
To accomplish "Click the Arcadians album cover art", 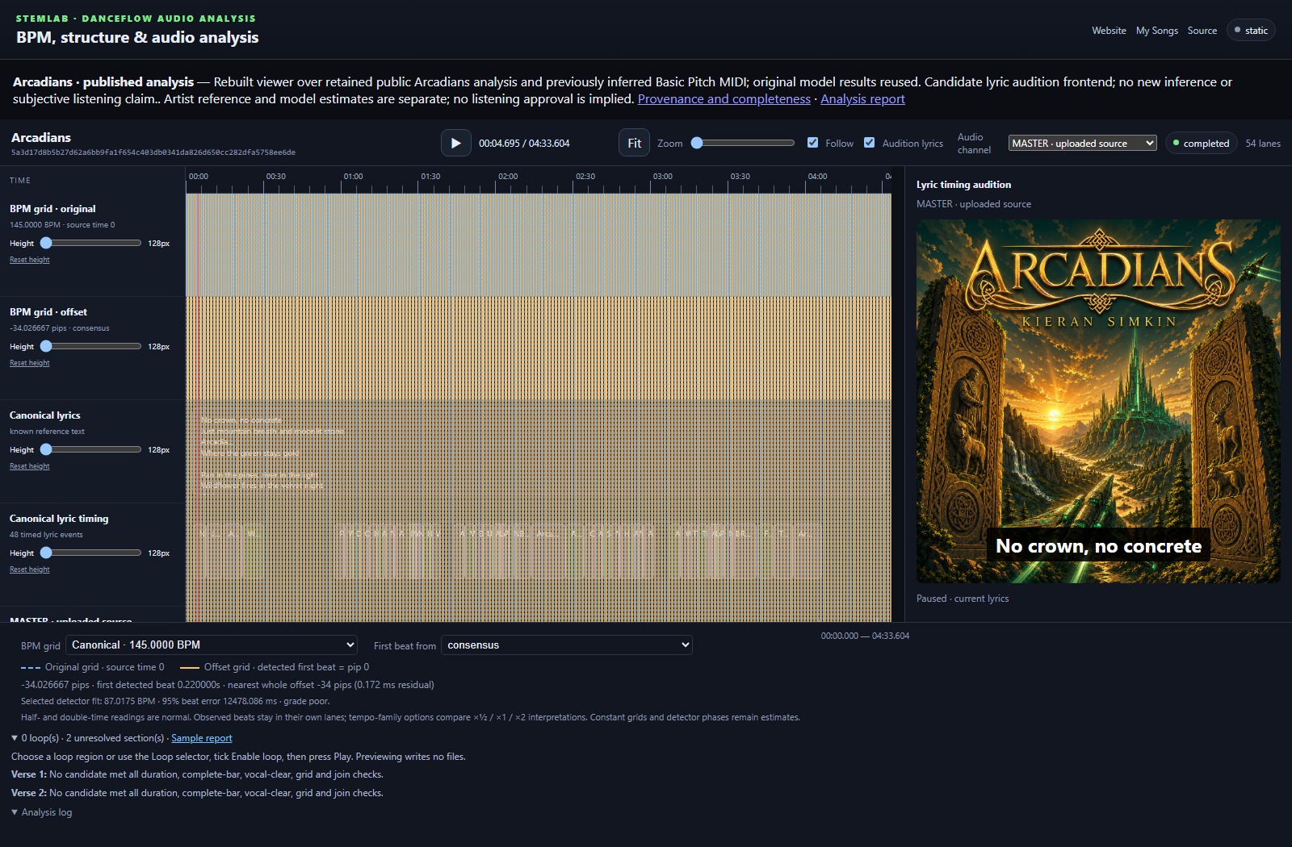I will (1098, 401).
